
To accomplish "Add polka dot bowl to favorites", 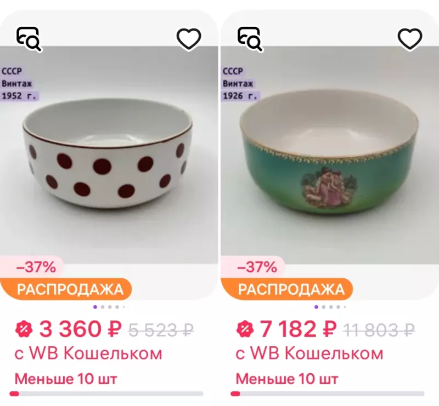I will point(189,39).
